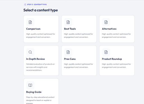Click the Pros Cons card description text
This screenshot has width=144, height=104.
click(78, 66)
